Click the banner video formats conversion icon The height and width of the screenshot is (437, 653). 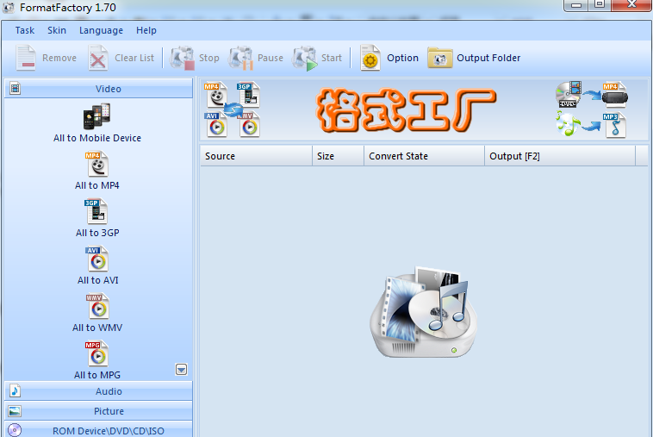point(232,109)
